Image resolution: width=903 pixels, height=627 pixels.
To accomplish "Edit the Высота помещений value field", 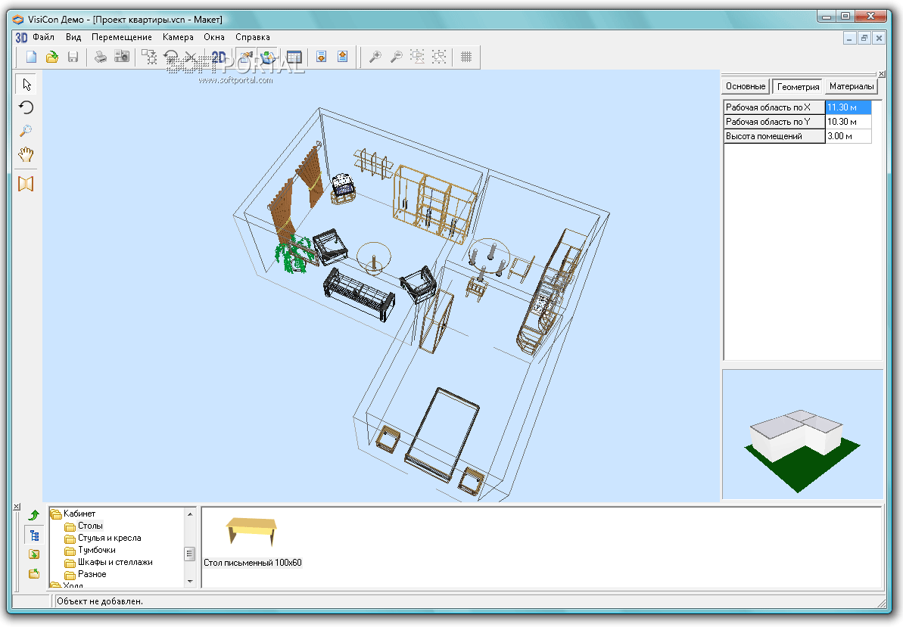I will tap(848, 135).
